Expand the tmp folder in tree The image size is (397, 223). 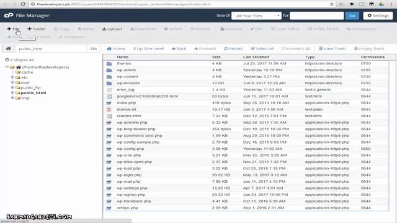(12, 98)
